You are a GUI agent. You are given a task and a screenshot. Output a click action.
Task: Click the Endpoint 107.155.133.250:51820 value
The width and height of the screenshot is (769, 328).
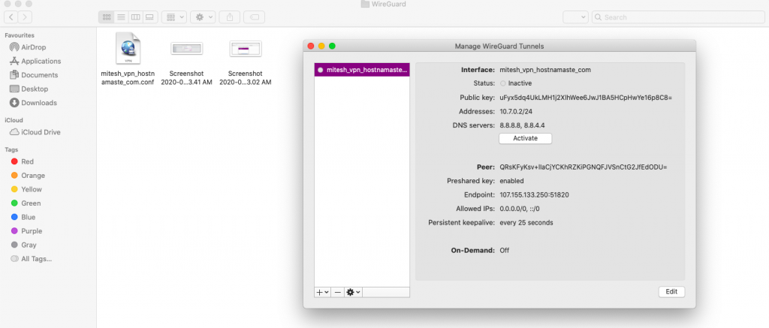click(x=534, y=194)
